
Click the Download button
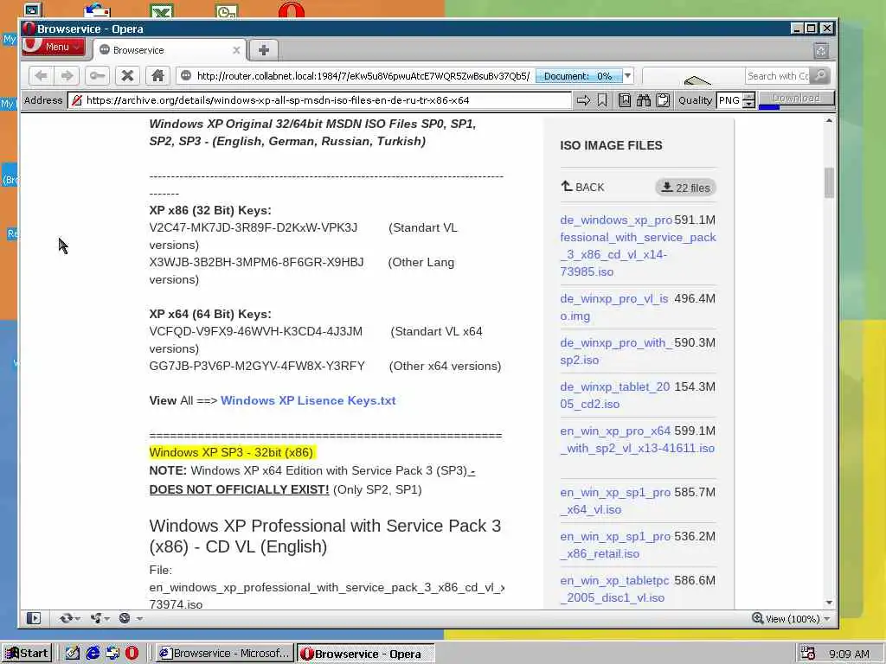click(796, 99)
